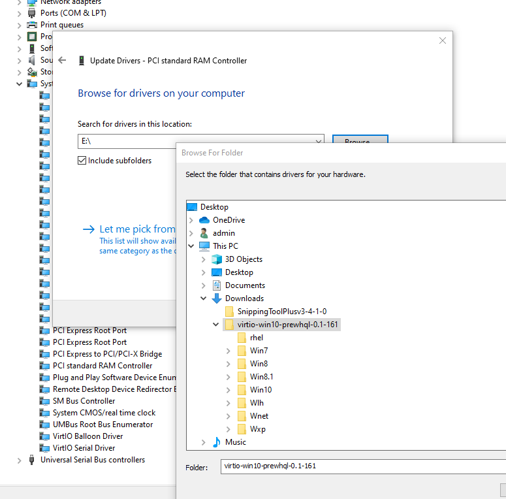
Task: Expand the Print queues category
Action: [x=19, y=25]
